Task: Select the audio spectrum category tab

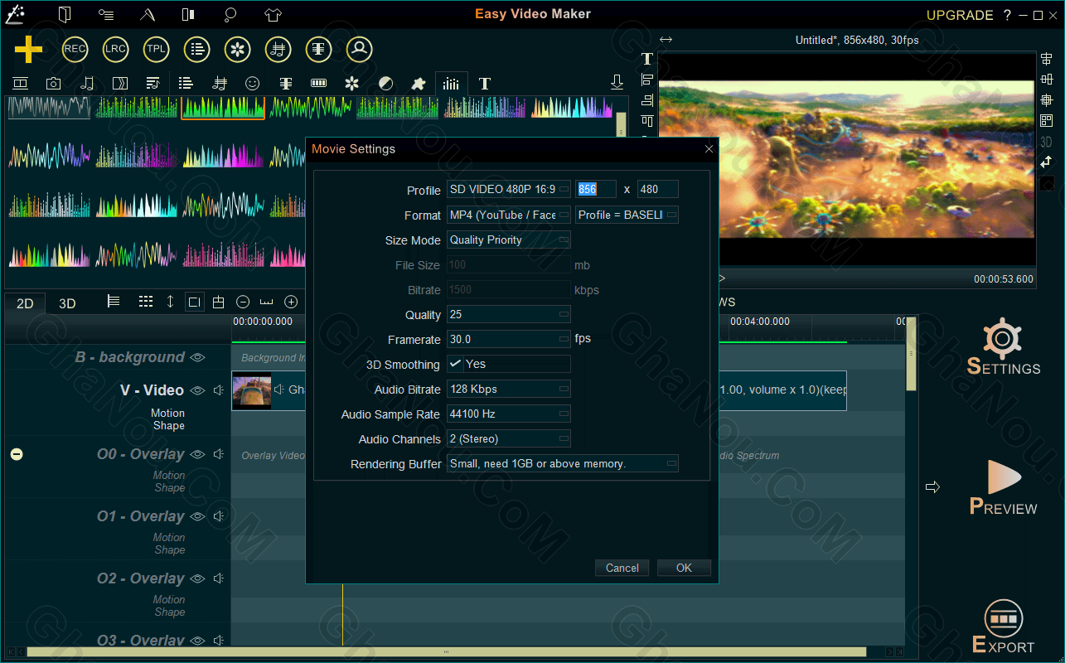Action: coord(451,84)
